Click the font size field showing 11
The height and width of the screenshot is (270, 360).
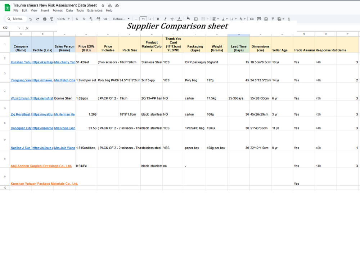[x=143, y=19]
